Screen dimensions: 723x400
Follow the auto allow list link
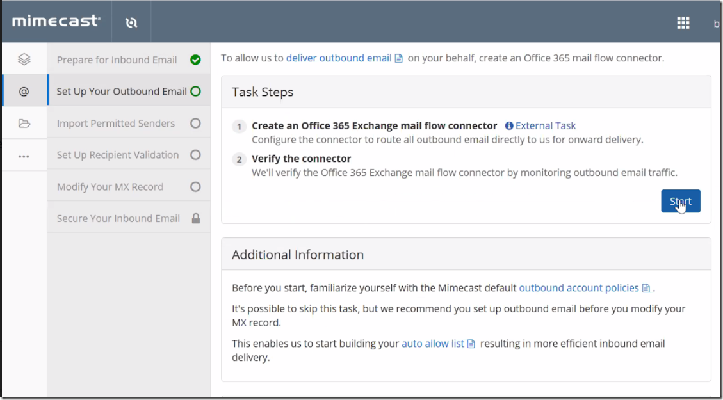point(433,344)
